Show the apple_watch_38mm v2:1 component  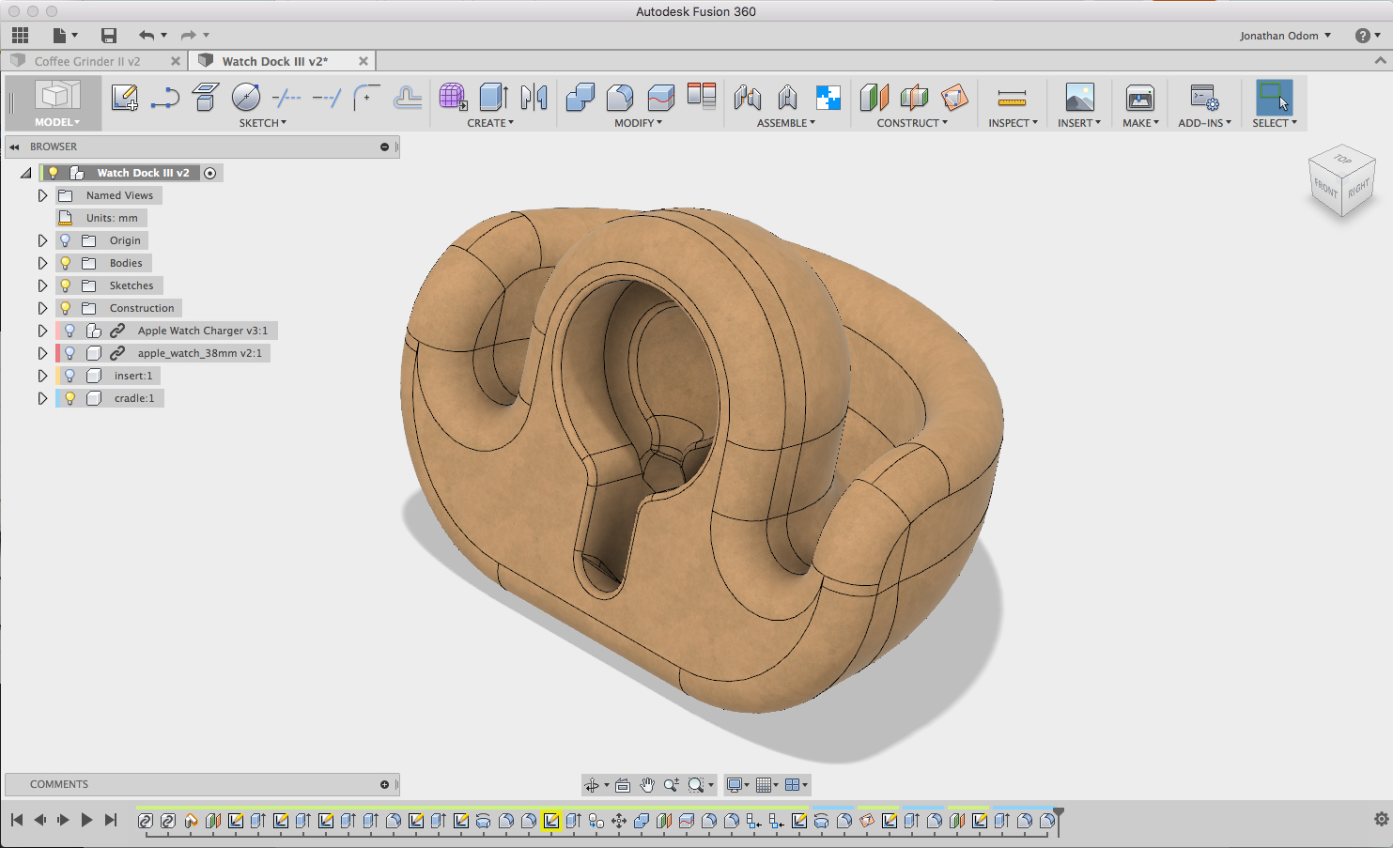(x=70, y=353)
